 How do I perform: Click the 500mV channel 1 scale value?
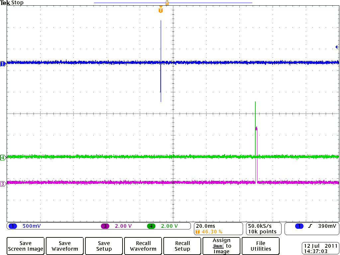[x=32, y=226]
